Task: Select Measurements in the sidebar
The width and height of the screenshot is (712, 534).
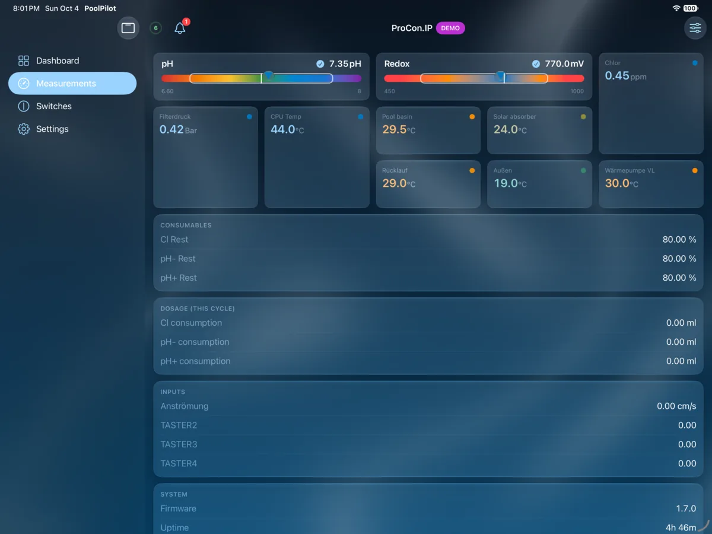Action: (x=72, y=84)
